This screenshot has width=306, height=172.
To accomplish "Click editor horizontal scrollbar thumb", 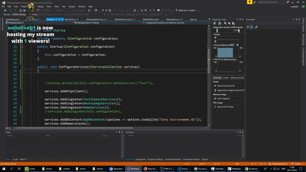I will click(x=75, y=128).
